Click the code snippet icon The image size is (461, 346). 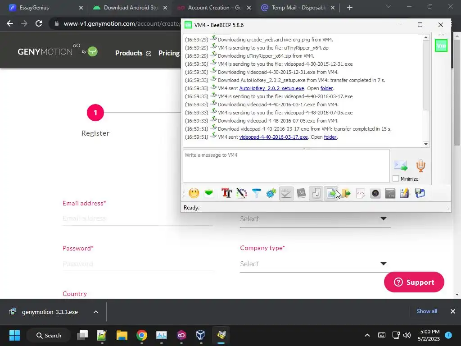click(x=361, y=193)
